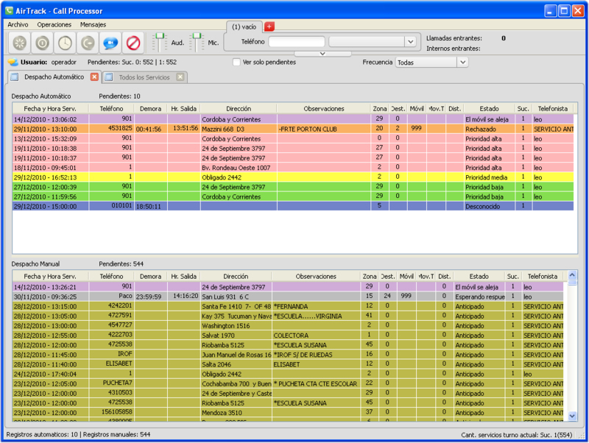
Task: Sort manual list by Demora column
Action: (x=151, y=277)
